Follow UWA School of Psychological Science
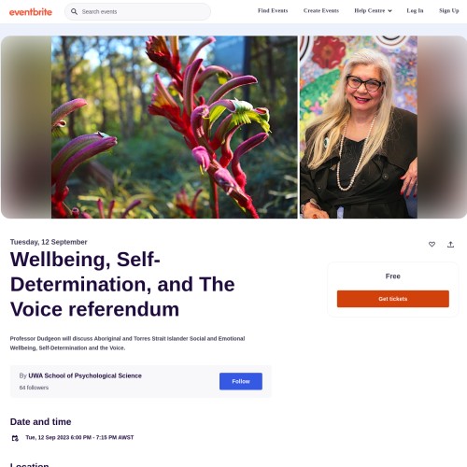Screen dimensions: 467x467 pos(241,381)
